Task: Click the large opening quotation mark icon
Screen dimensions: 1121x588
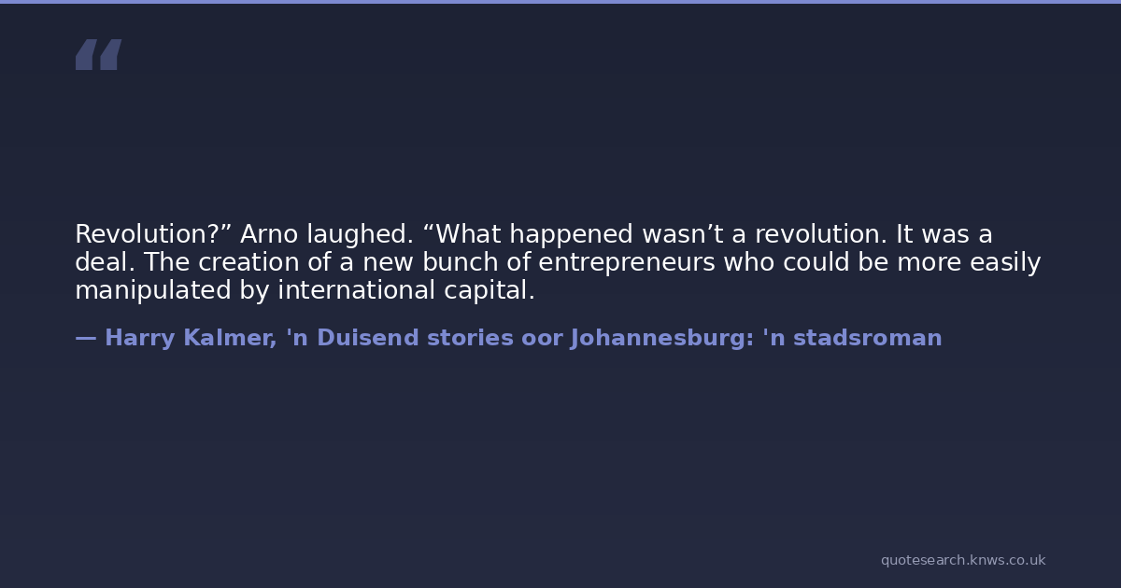Action: (98, 54)
